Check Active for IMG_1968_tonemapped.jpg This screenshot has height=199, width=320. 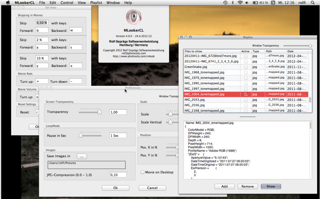tap(246, 72)
